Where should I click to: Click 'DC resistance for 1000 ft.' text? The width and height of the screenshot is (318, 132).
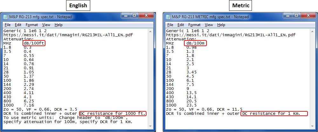113,114
